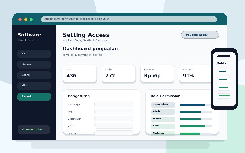245x153 pixels.
Task: Go to the Grafik section
Action: 34,75
